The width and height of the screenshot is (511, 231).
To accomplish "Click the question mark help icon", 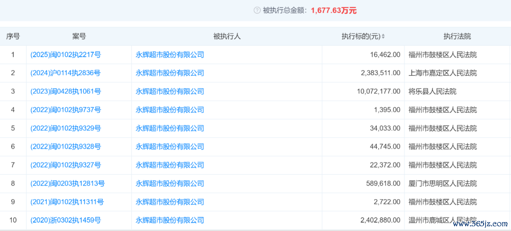I will [257, 10].
